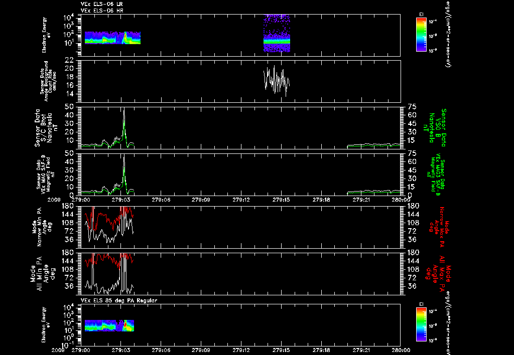The image size is (514, 355).
Task: Click the '22' tick on count rate axis
Action: click(69, 60)
